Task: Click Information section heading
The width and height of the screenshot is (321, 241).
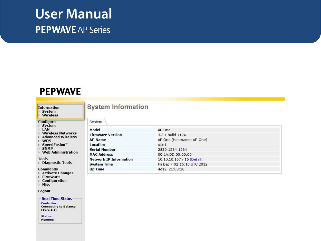Action: tap(49, 108)
